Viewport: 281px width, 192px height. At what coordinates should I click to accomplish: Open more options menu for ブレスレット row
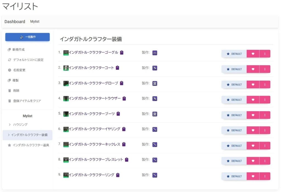click(265, 161)
